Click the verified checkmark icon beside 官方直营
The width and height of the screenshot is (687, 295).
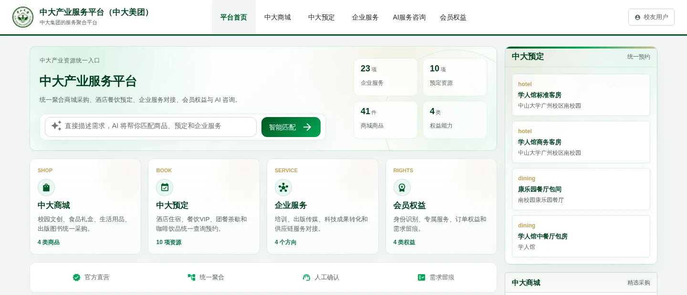[76, 277]
